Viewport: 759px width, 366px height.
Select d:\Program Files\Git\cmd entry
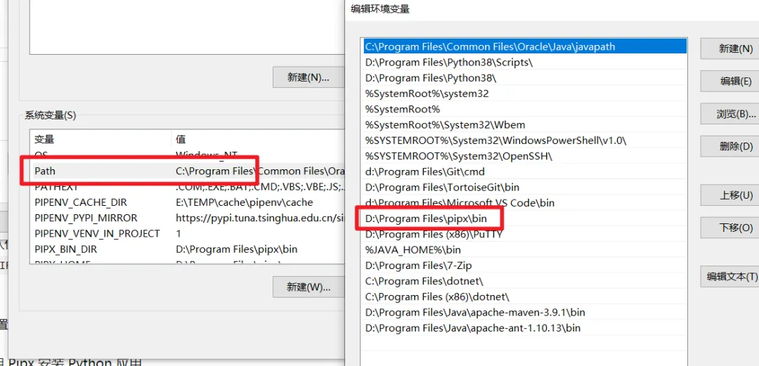coord(525,172)
